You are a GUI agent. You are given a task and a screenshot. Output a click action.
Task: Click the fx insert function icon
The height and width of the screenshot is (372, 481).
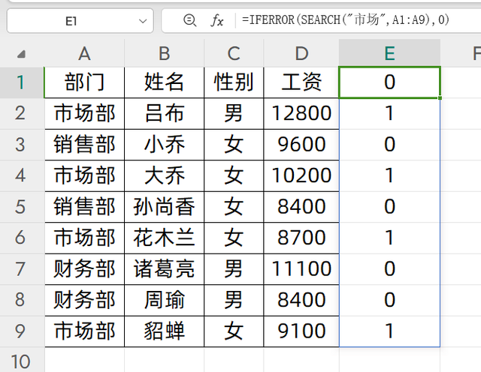click(x=217, y=21)
